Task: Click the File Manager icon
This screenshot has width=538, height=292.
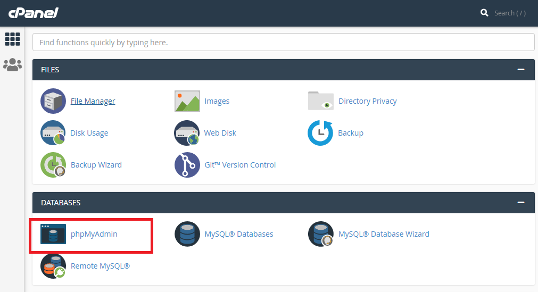Action: click(x=53, y=101)
